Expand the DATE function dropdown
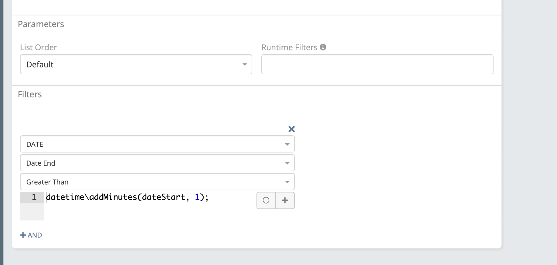The width and height of the screenshot is (557, 265). point(157,144)
